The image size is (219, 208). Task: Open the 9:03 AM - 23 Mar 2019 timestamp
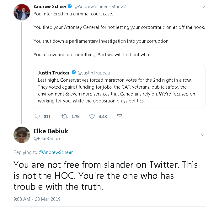pos(37,199)
